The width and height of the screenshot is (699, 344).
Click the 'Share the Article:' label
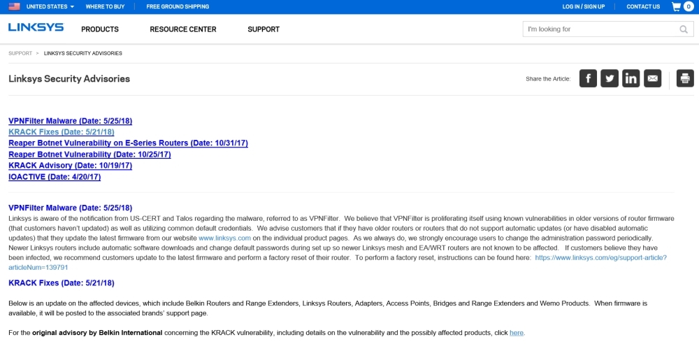[x=548, y=79]
